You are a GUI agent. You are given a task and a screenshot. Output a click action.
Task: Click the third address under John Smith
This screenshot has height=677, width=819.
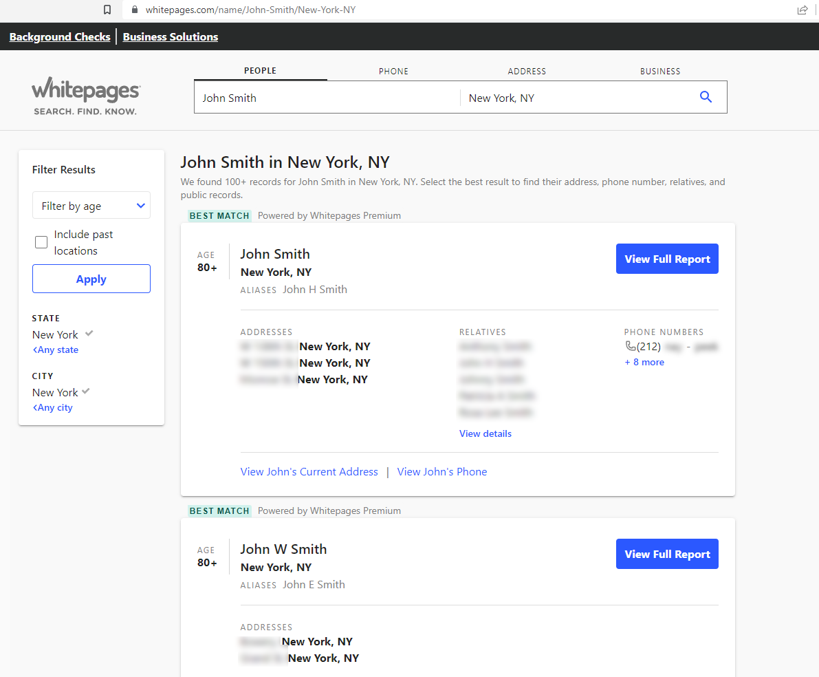[x=304, y=379]
